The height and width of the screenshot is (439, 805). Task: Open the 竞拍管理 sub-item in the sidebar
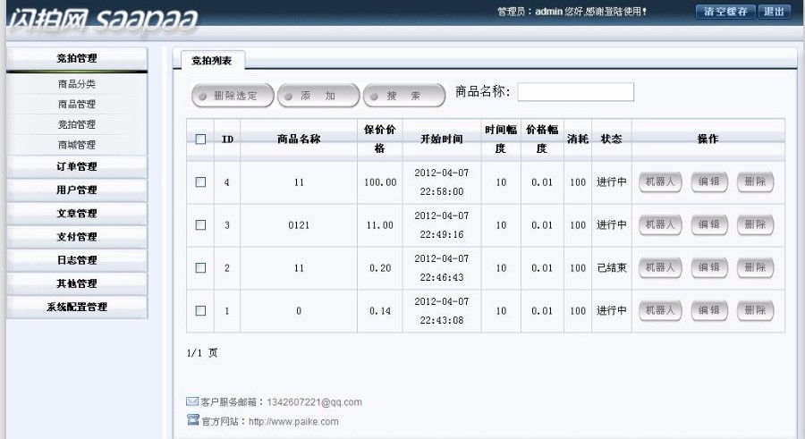[x=77, y=124]
